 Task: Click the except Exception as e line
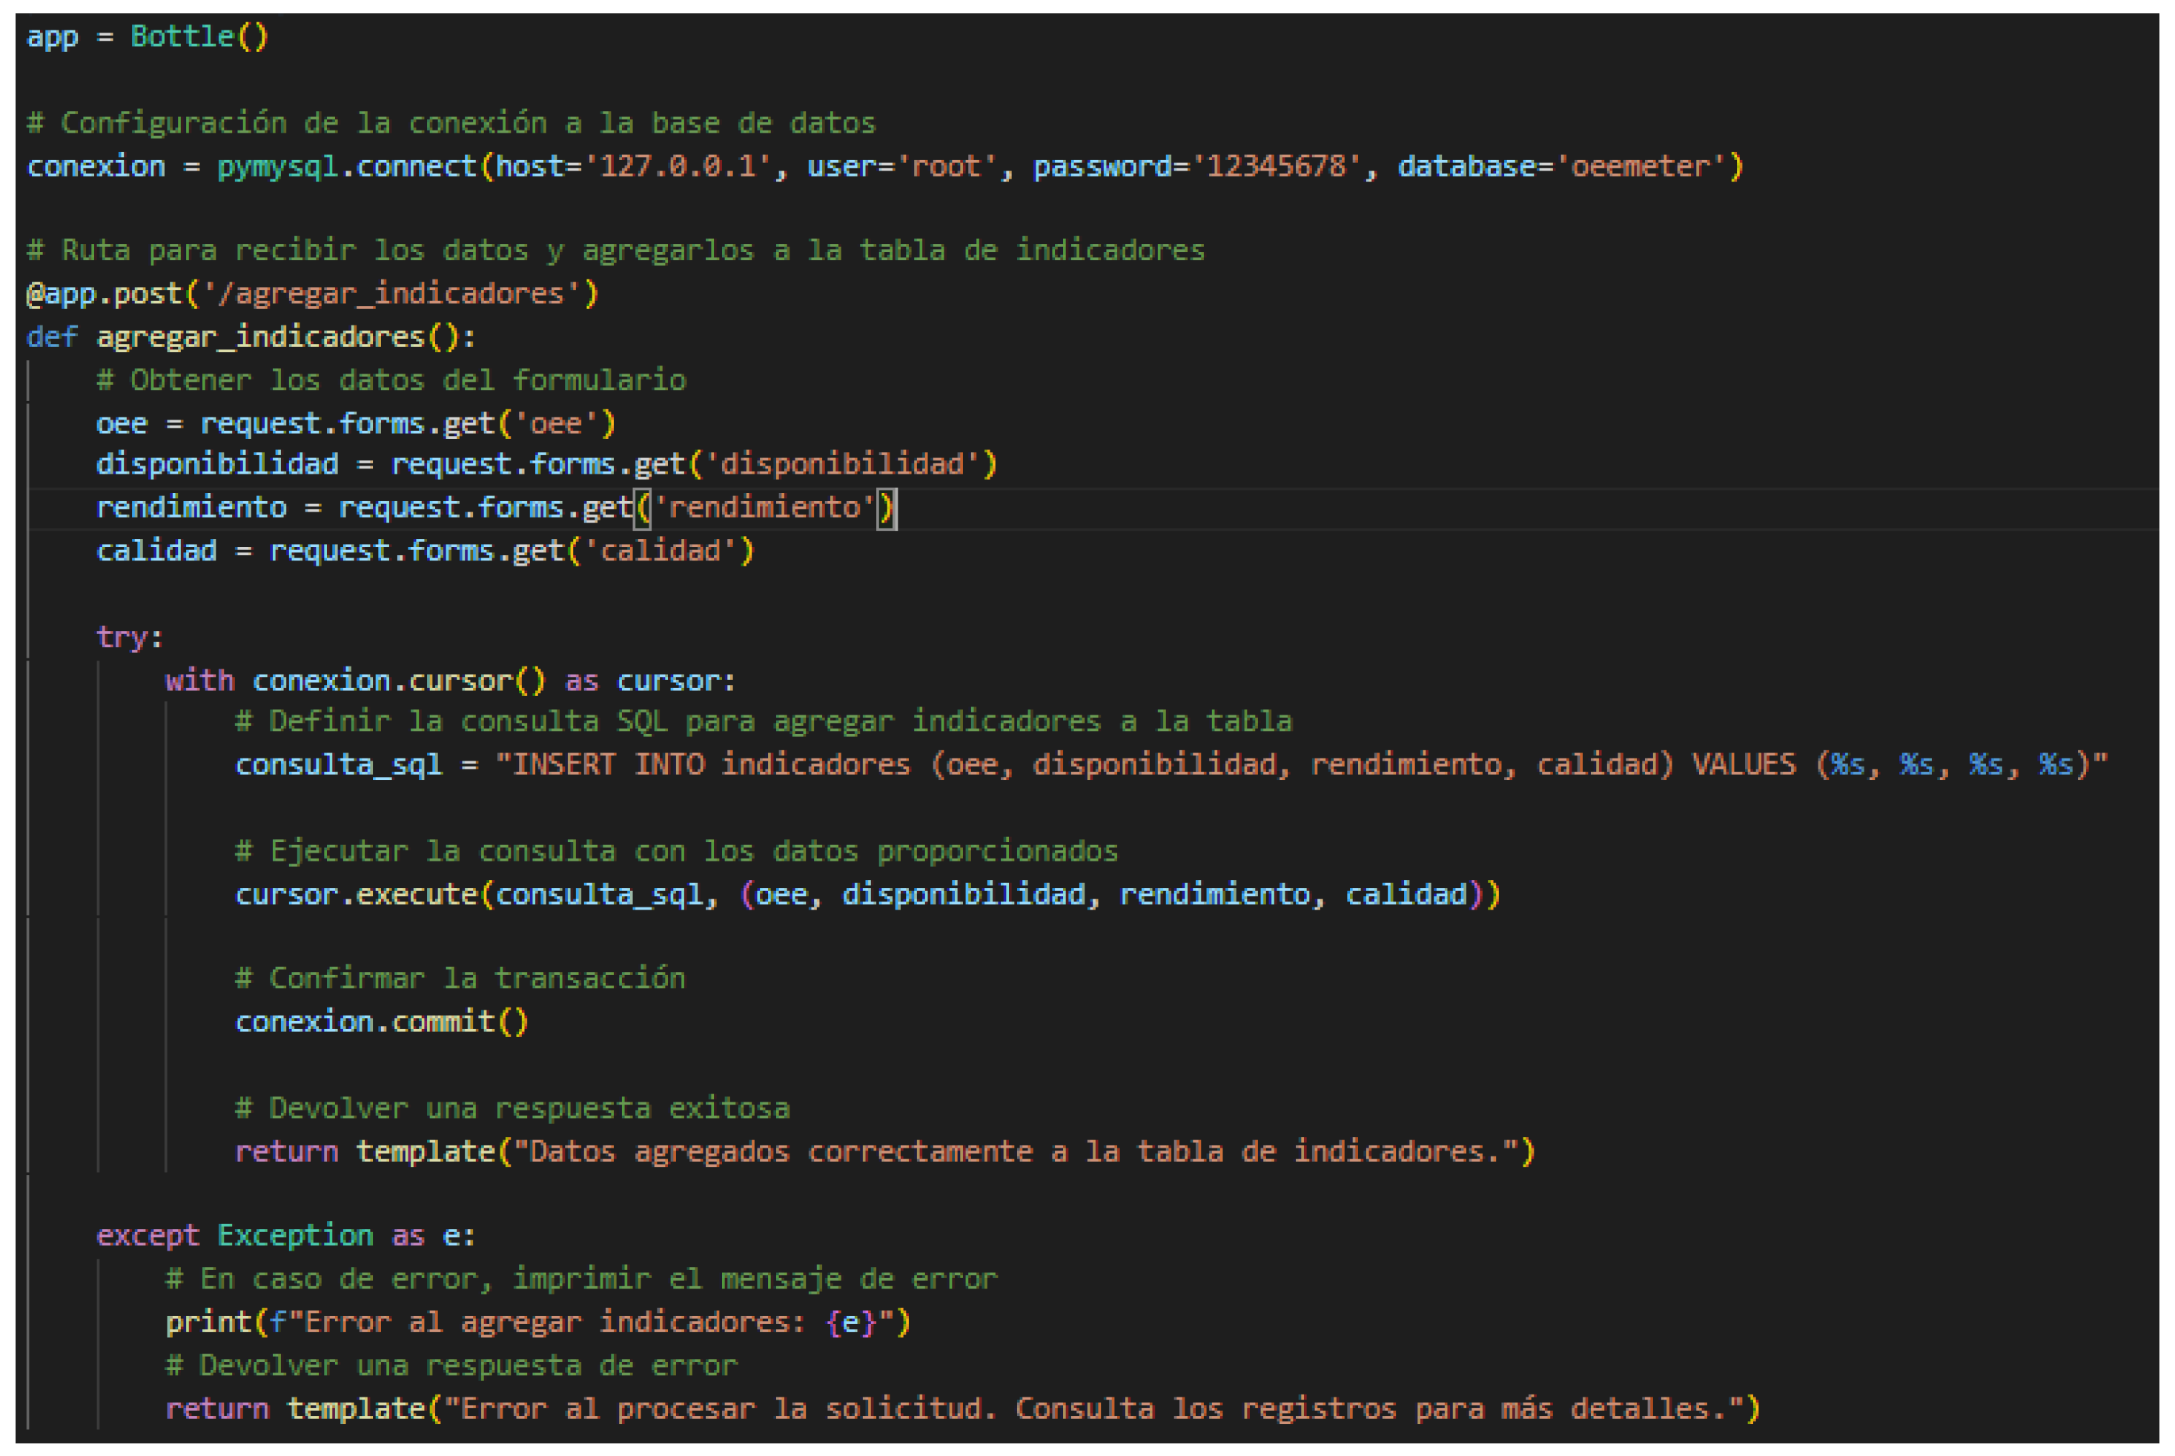285,1236
